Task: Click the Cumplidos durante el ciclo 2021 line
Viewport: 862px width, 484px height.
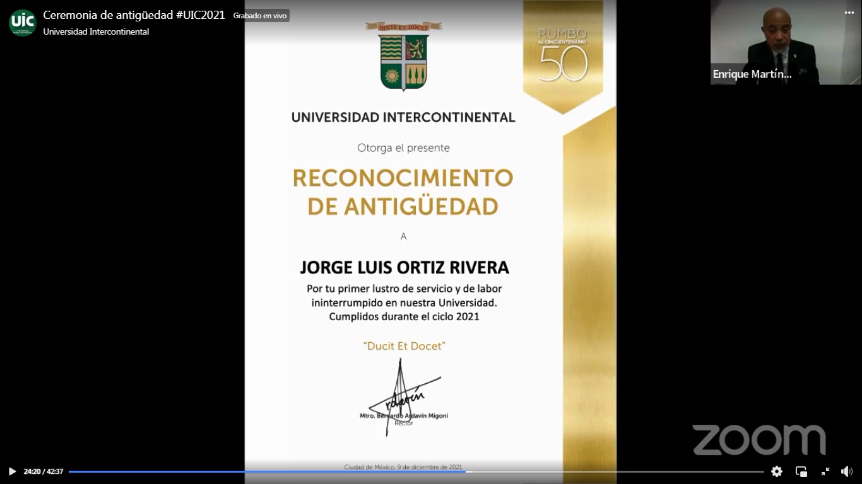Action: click(x=404, y=316)
